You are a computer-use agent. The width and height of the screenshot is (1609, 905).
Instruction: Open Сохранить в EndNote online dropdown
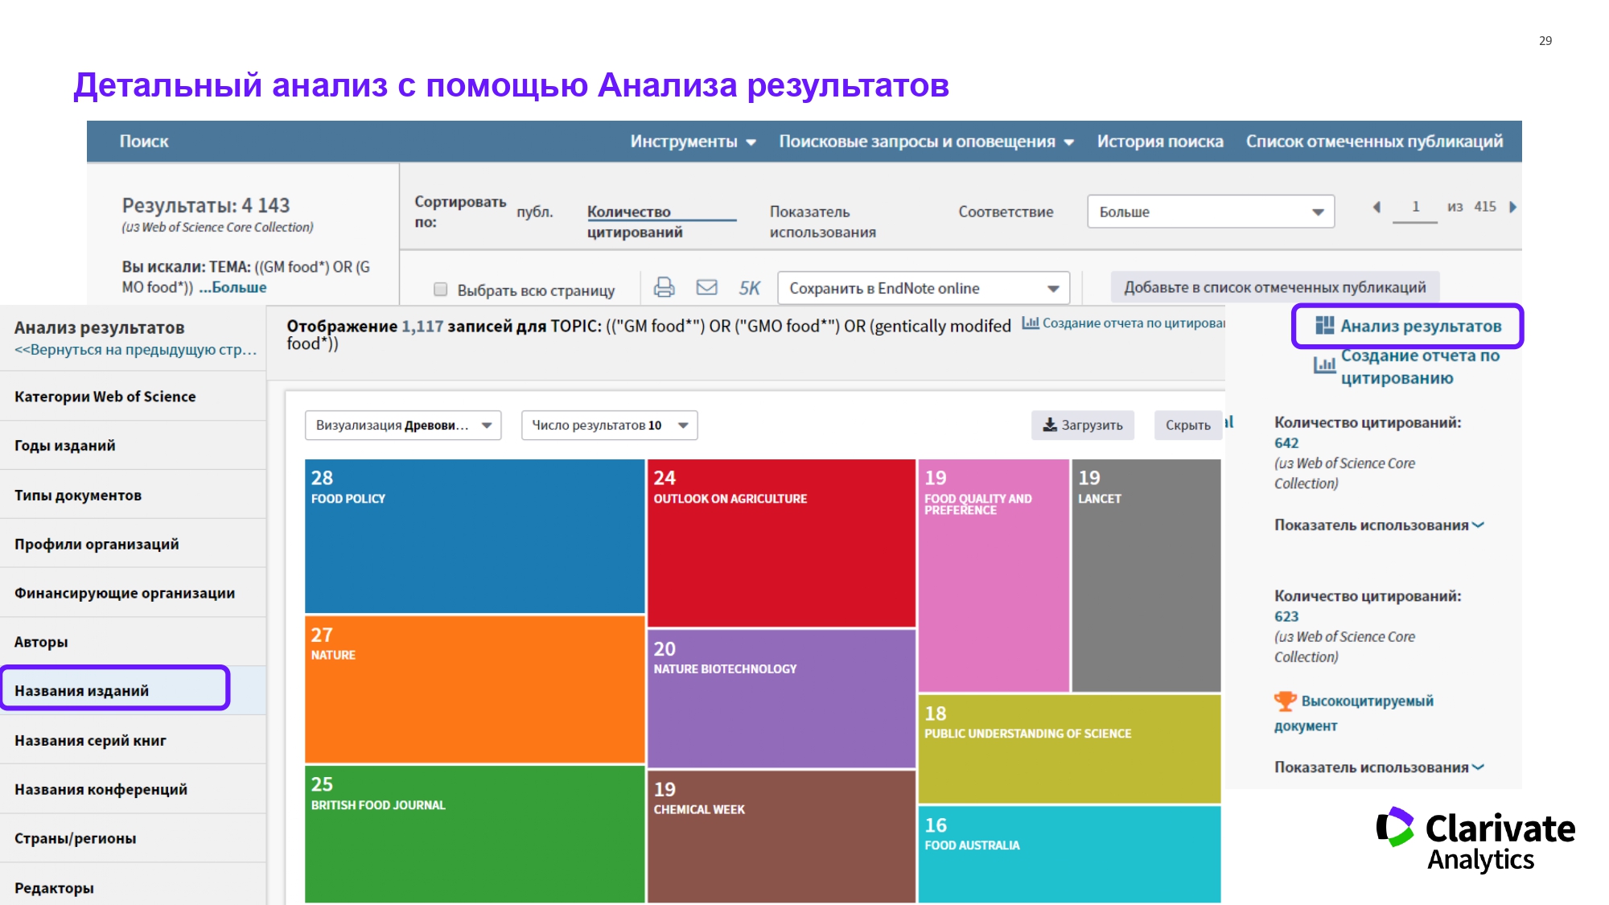924,288
